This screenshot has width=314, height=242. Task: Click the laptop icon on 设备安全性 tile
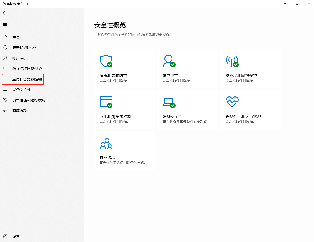[x=169, y=102]
